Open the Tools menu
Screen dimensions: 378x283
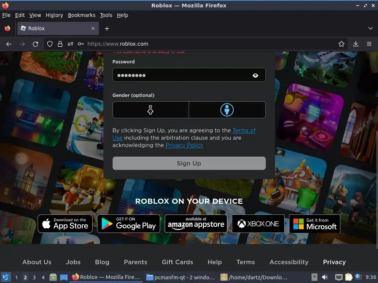coord(106,15)
